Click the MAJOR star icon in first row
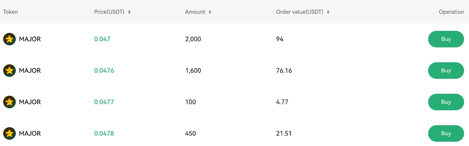Image resolution: width=469 pixels, height=146 pixels. point(9,39)
